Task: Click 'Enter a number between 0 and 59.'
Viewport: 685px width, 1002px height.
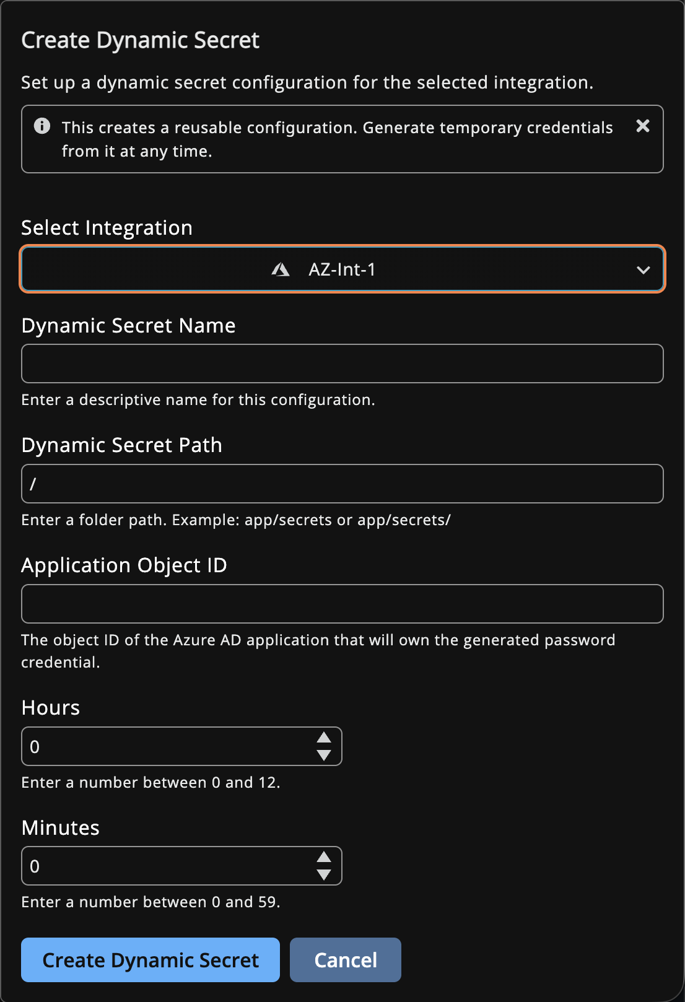Action: (x=151, y=902)
